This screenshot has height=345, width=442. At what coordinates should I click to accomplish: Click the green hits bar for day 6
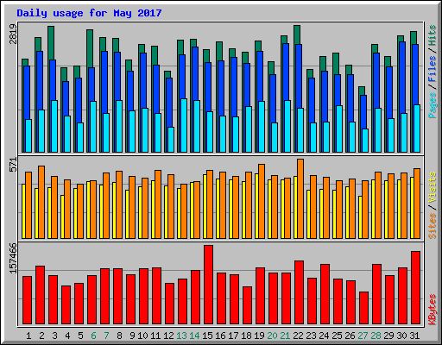pos(90,48)
